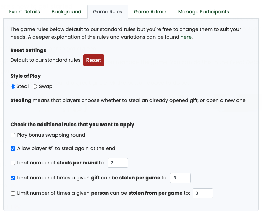Follow the 'here' rules explanation link
The image size is (262, 215).
(x=186, y=37)
